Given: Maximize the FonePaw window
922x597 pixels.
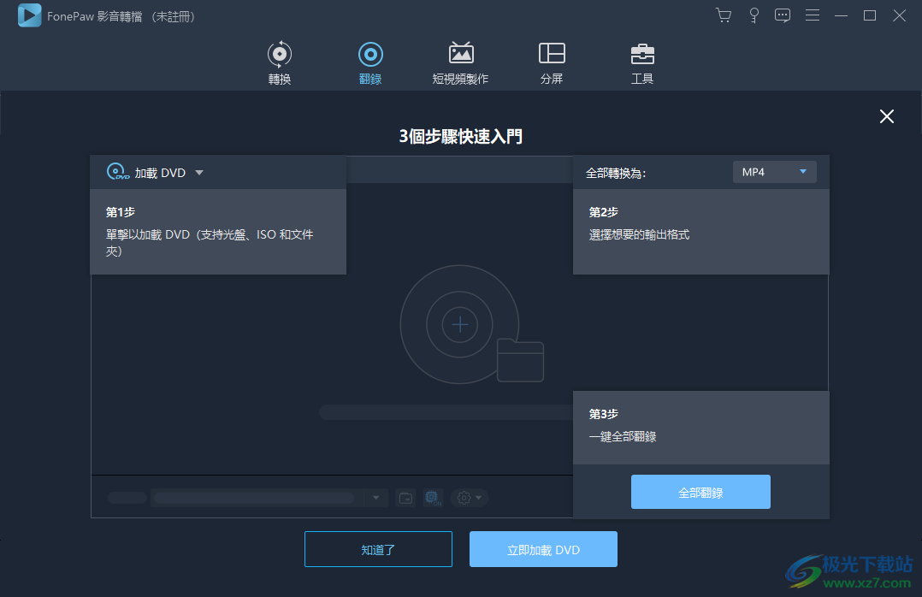Looking at the screenshot, I should pyautogui.click(x=870, y=16).
